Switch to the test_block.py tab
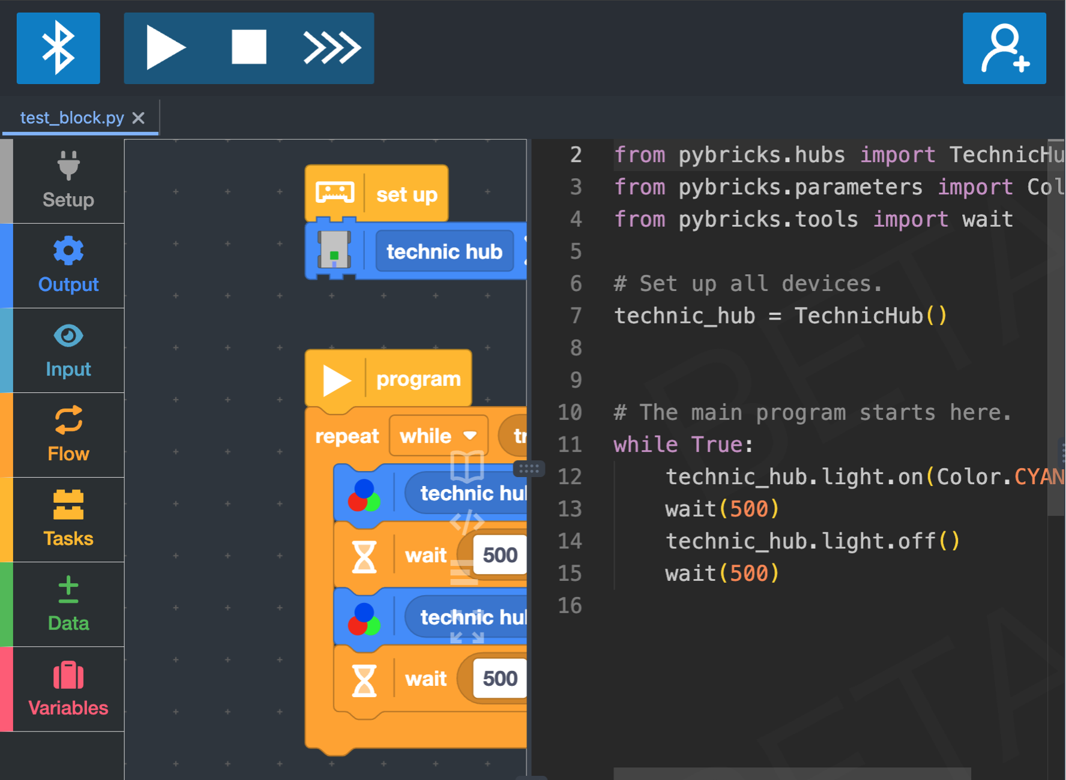The width and height of the screenshot is (1066, 780). 72,118
